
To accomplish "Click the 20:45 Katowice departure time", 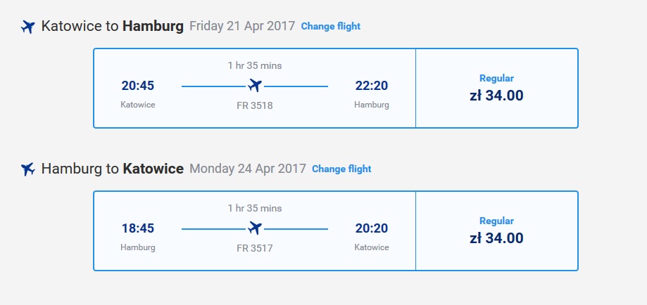I will (138, 86).
